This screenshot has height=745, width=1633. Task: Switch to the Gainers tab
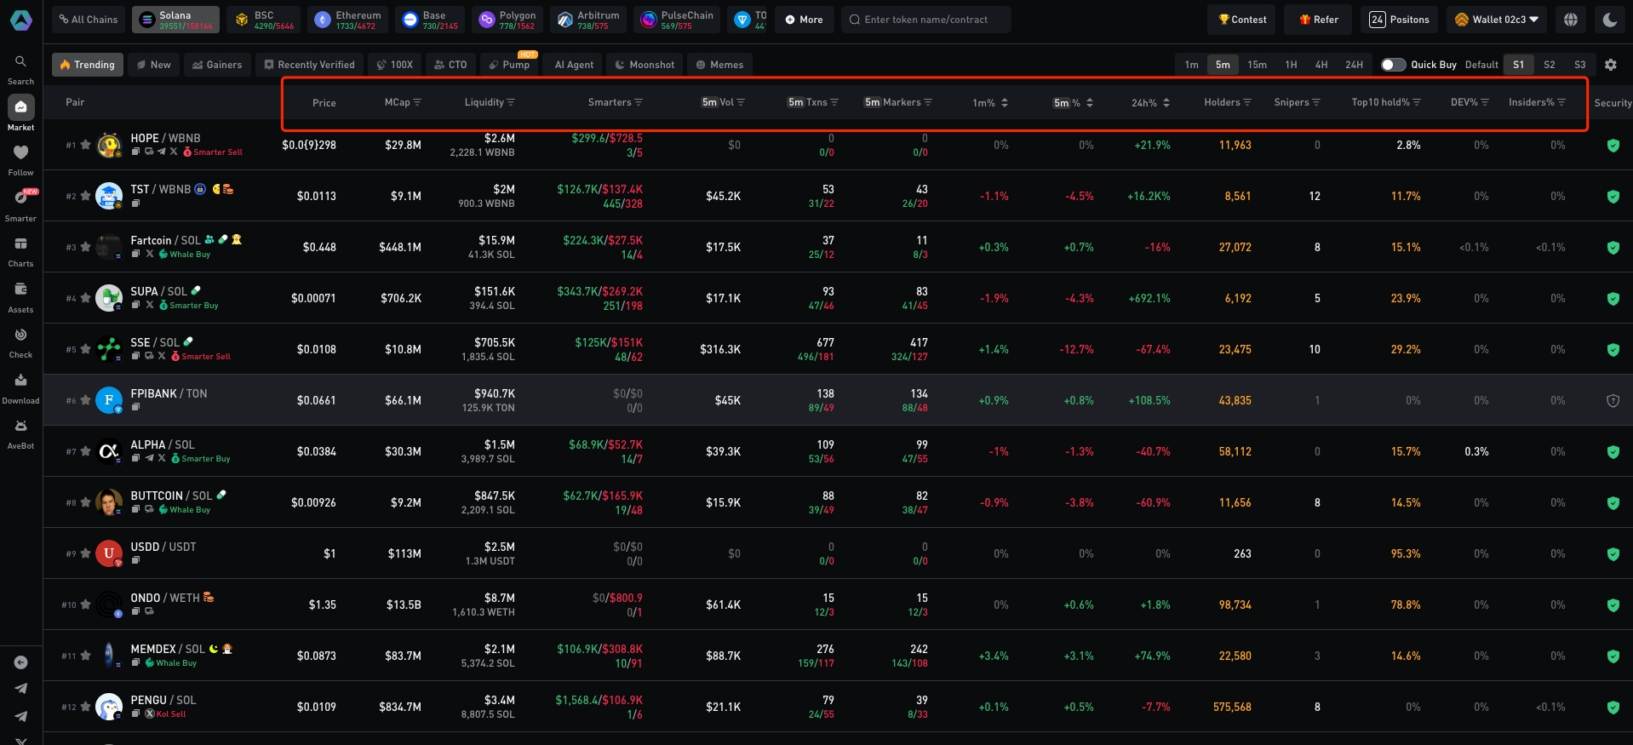[x=216, y=65]
